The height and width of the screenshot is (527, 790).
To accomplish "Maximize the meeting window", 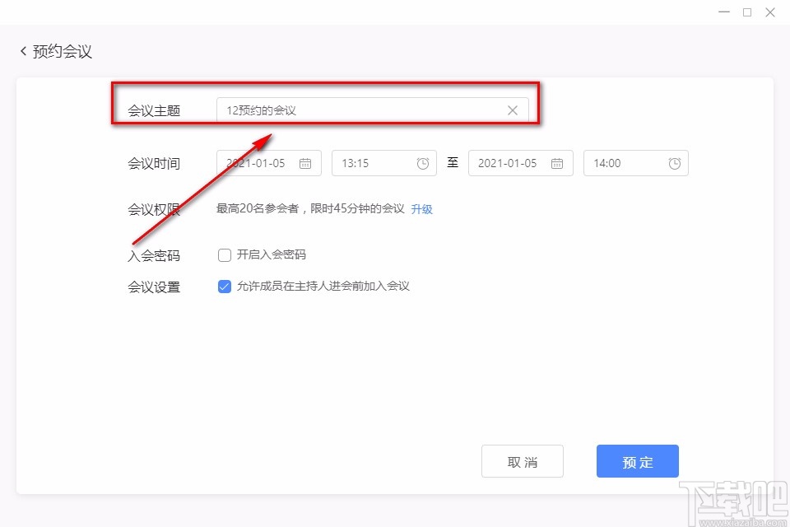I will [x=747, y=12].
